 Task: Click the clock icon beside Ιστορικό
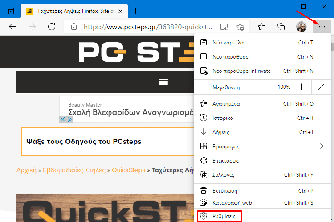204,118
